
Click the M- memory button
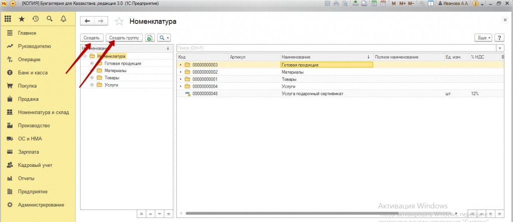click(411, 4)
